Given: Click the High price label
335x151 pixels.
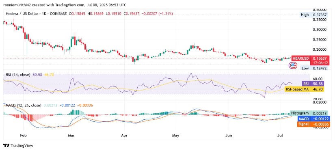Looking at the screenshot, I should 305,15.
